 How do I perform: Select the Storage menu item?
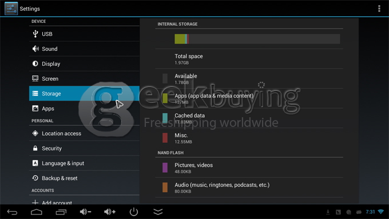(x=84, y=94)
